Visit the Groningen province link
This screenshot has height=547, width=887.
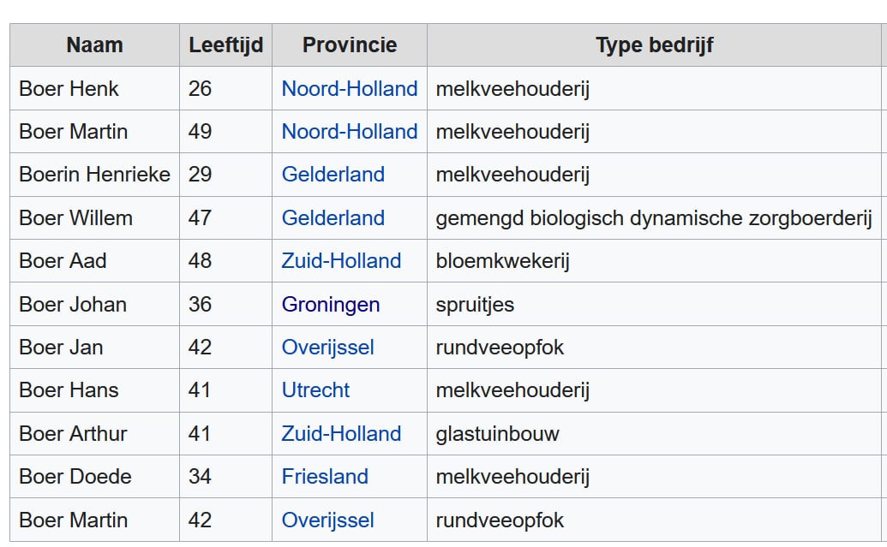330,305
